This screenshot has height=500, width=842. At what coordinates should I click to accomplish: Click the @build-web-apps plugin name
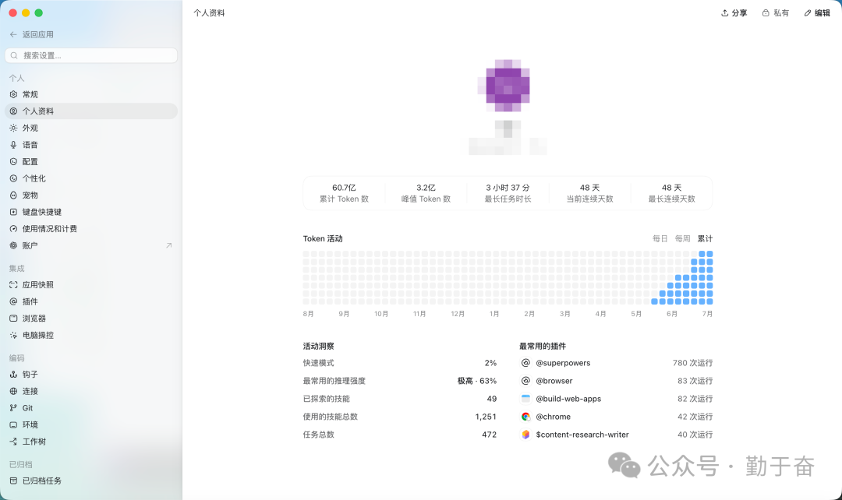(568, 399)
